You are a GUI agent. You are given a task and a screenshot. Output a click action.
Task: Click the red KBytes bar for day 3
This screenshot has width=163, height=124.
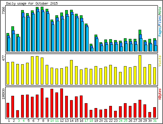(x=18, y=114)
